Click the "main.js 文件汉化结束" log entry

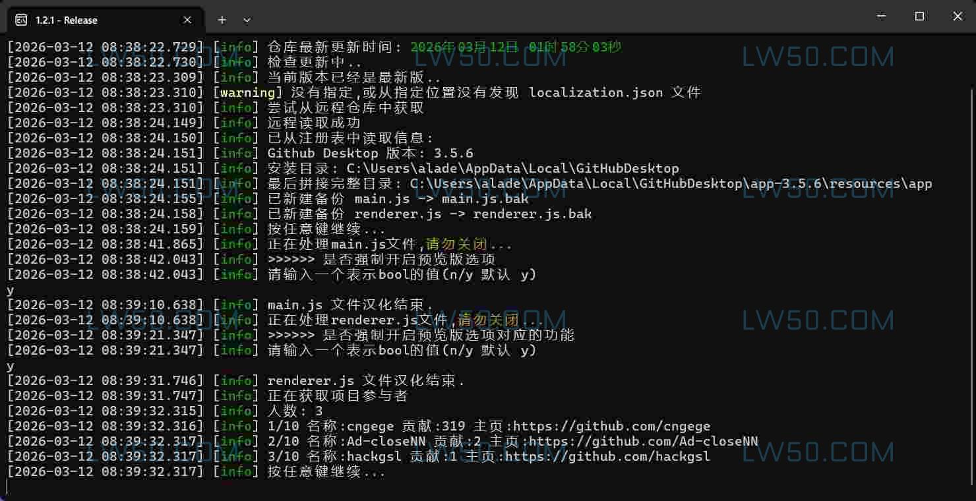[350, 305]
